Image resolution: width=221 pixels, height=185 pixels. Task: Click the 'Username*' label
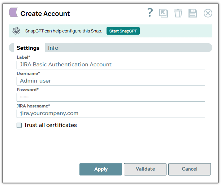(x=28, y=74)
